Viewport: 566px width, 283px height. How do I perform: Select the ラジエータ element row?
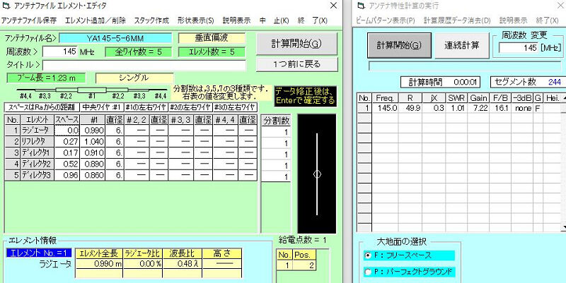[37, 131]
